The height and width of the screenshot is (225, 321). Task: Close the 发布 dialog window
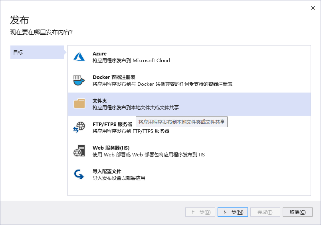point(312,8)
